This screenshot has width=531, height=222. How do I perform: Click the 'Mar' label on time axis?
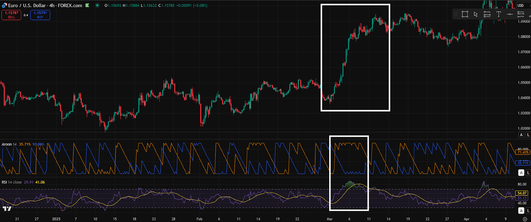click(330, 219)
